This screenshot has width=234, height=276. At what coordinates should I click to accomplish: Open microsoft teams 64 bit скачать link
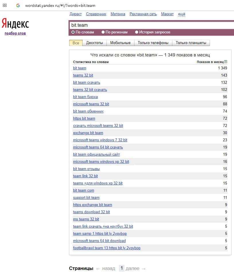click(x=98, y=147)
